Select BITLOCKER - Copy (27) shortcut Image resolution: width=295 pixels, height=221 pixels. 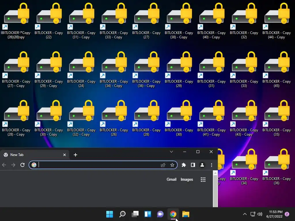pyautogui.click(x=146, y=21)
